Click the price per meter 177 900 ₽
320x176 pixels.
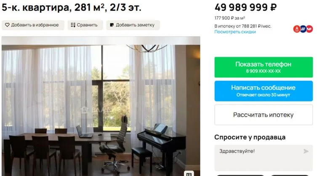click(229, 18)
